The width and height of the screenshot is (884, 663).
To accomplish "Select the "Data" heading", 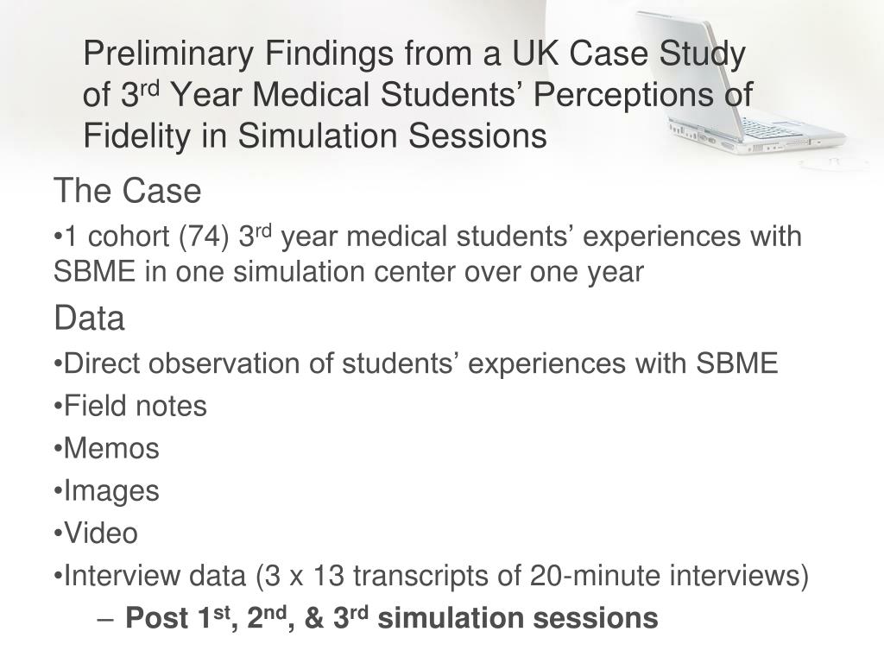I will pos(89,319).
